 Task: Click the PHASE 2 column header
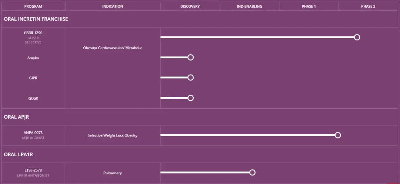pyautogui.click(x=368, y=6)
